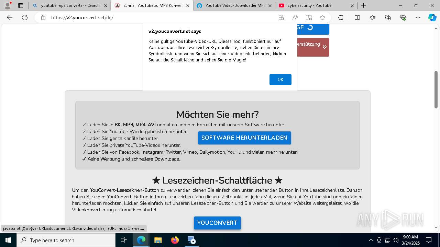Open the apps icon in address bar

281,17
